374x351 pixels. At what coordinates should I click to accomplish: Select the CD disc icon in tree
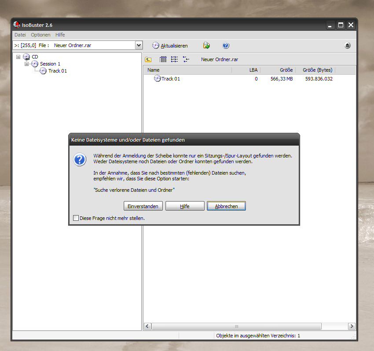pyautogui.click(x=26, y=57)
